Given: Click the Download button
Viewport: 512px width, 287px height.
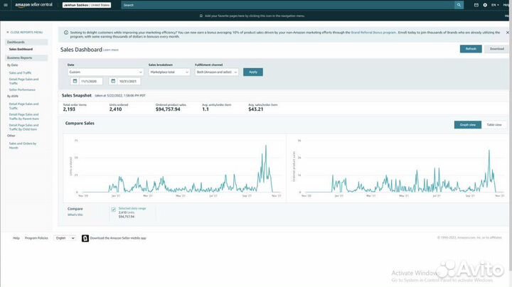Looking at the screenshot, I should [496, 49].
